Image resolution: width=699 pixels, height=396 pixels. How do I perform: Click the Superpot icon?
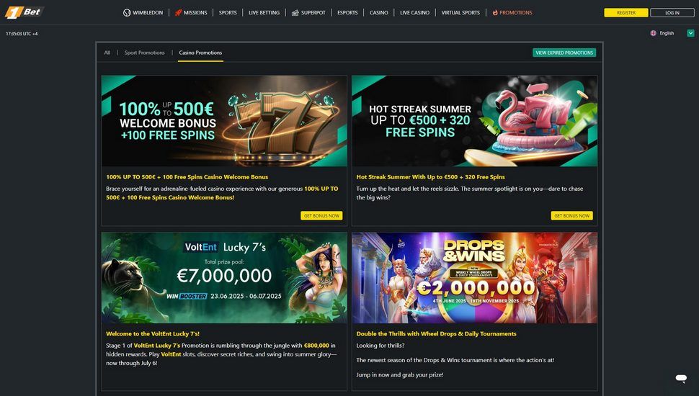[295, 12]
